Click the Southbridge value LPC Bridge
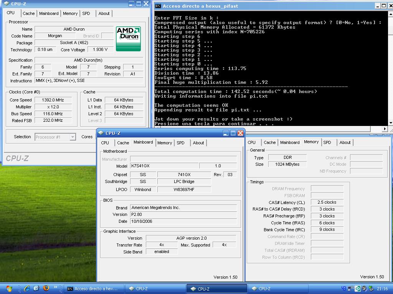This screenshot has height=294, width=393. coord(184,181)
